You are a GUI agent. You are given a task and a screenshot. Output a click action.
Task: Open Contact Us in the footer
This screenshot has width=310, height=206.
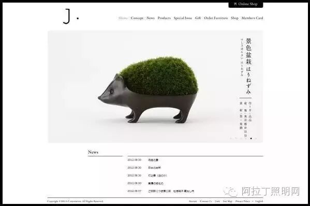point(206,201)
